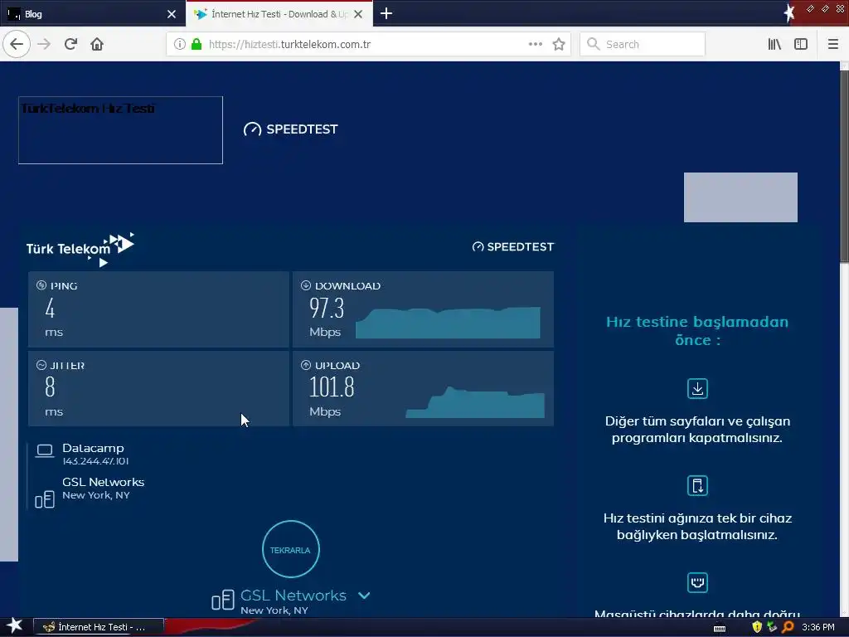Expand the GSL Networks server chevron
Screen dimensions: 849x637
pos(365,596)
